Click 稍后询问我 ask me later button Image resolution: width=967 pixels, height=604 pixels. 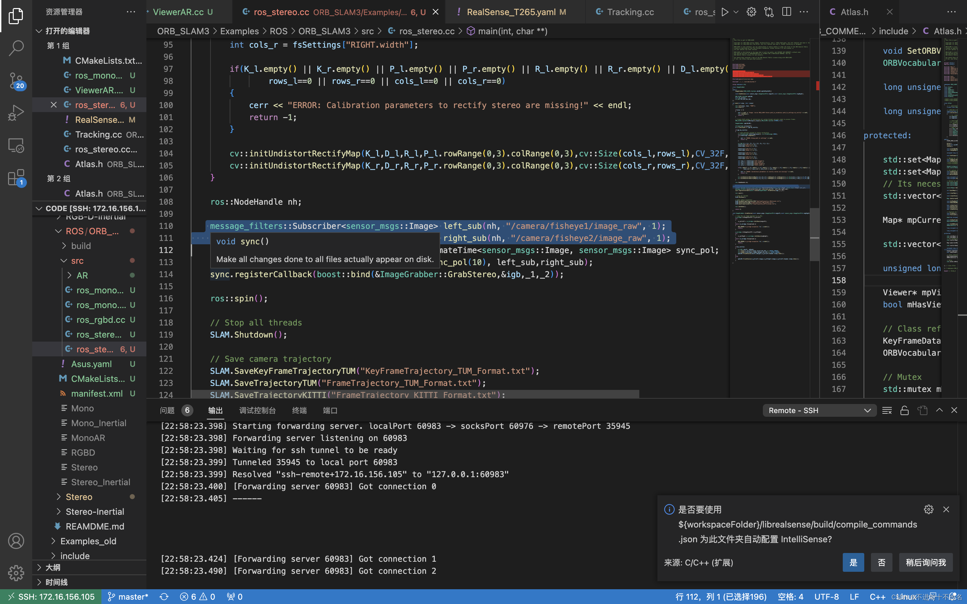[x=926, y=562]
